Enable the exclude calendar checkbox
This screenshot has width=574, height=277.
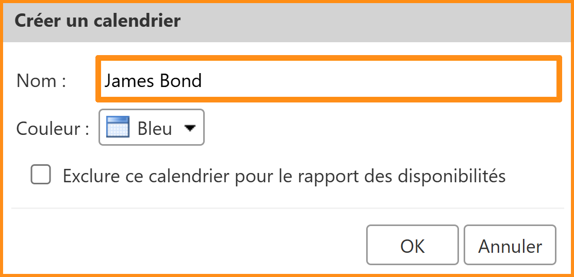(x=41, y=175)
